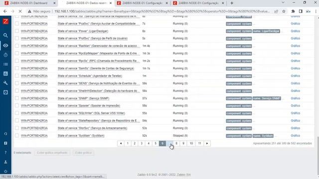Click the Integrations Z icon in sidebar
The width and height of the screenshot is (319, 179).
click(5, 143)
